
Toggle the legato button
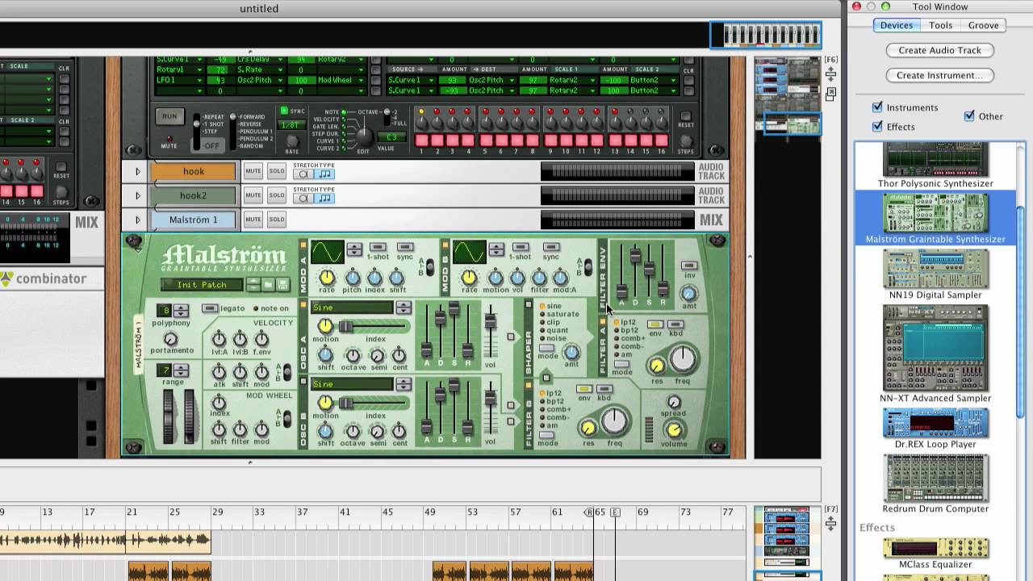[x=210, y=308]
